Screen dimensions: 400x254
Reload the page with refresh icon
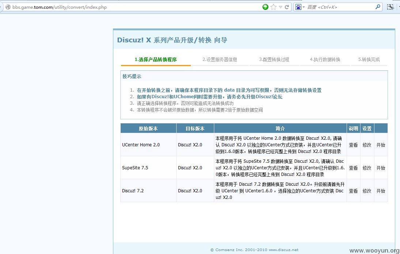[287, 7]
